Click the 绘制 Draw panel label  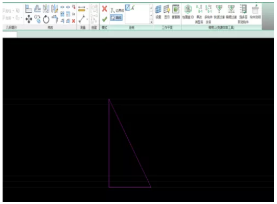tap(131, 28)
